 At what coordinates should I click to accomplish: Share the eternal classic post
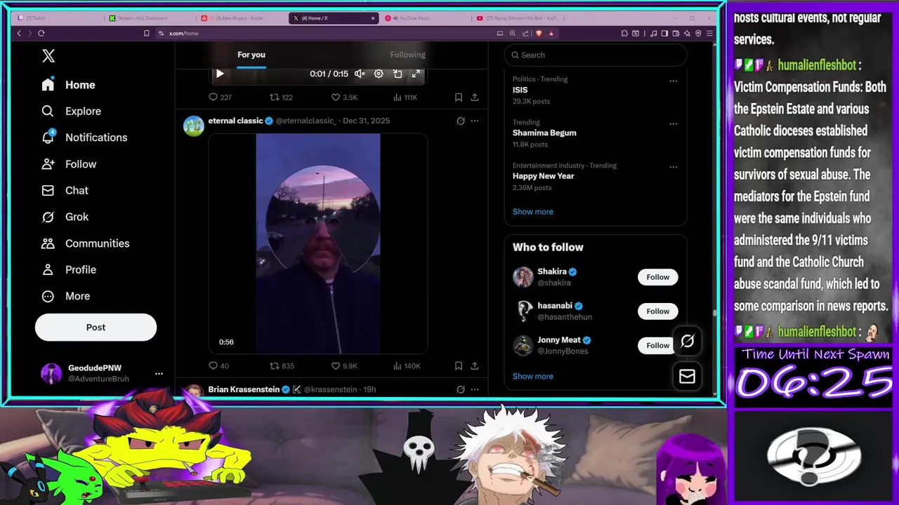[x=475, y=366]
